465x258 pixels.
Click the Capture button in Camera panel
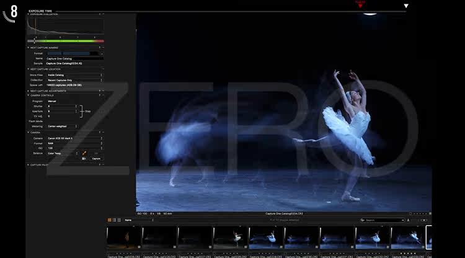click(x=96, y=159)
